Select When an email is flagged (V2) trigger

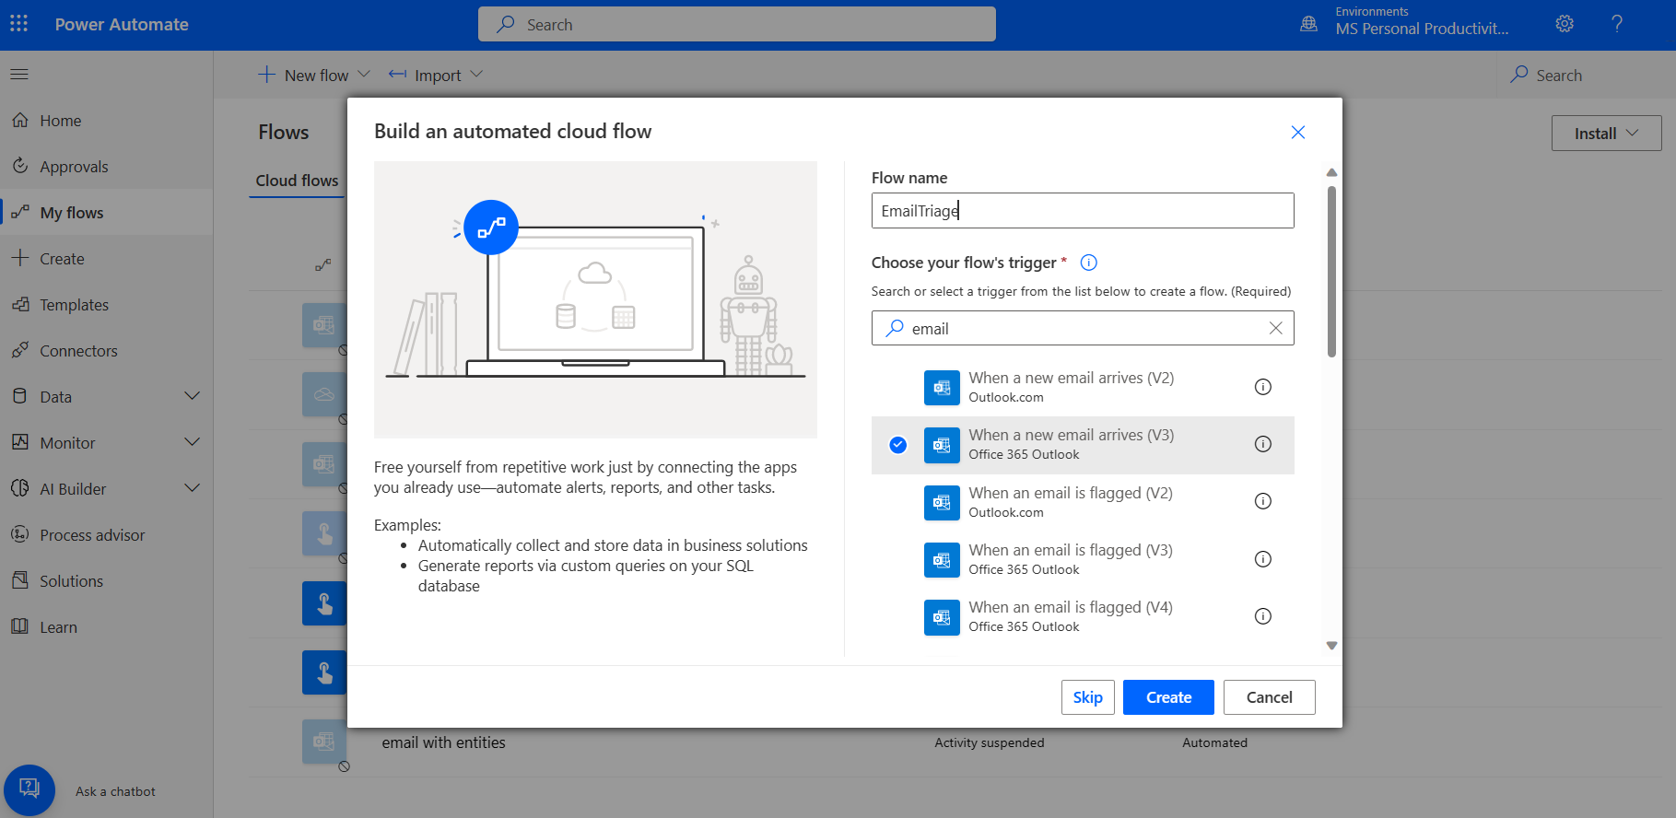pos(1069,502)
